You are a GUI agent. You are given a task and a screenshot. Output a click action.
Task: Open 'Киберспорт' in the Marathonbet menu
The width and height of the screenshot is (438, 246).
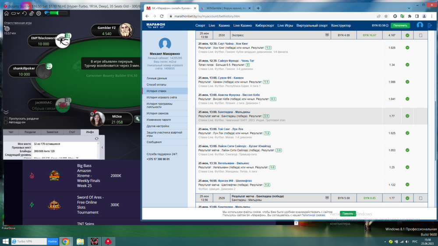265,25
